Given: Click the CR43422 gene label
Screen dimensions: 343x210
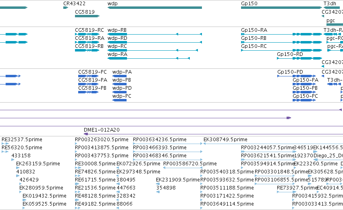Looking at the screenshot, I should point(75,4).
